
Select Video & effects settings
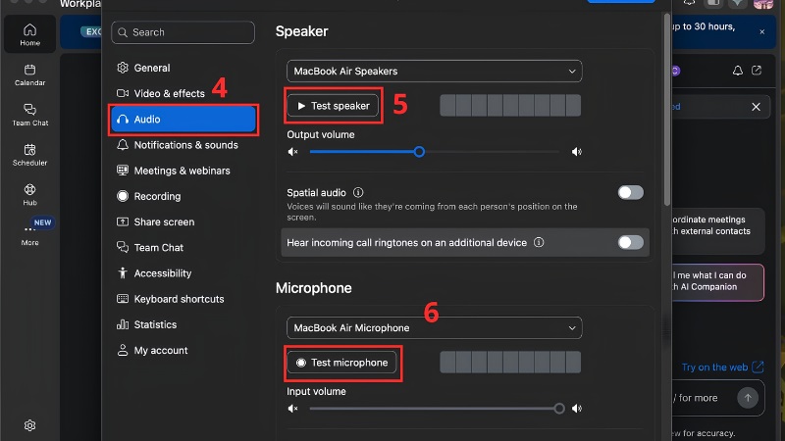tap(183, 93)
